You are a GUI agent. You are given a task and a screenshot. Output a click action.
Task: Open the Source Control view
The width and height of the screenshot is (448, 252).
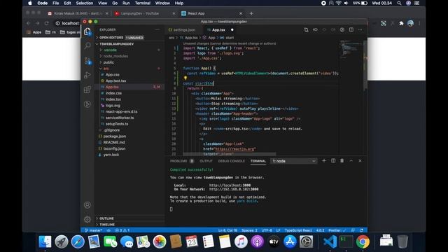pos(87,60)
